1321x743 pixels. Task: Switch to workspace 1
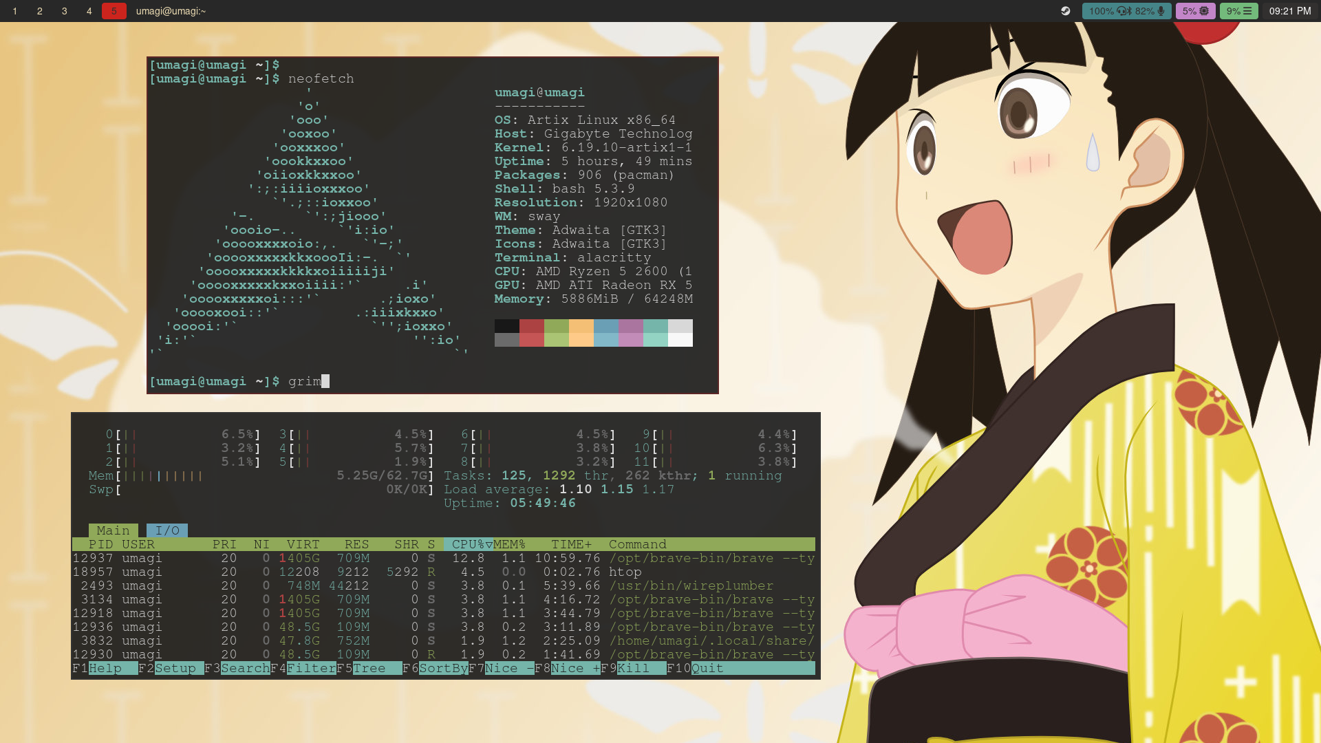15,11
